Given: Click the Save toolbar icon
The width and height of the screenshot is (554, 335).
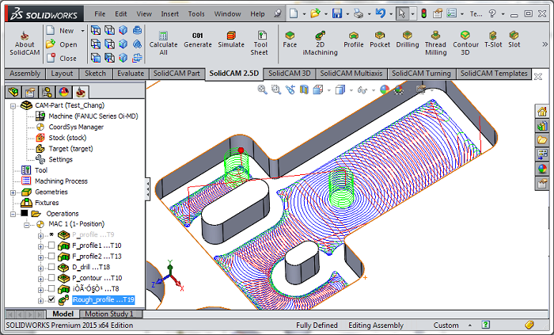Looking at the screenshot, I should [x=337, y=13].
